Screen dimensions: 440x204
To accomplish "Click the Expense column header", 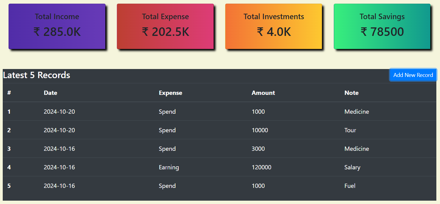I will (170, 93).
